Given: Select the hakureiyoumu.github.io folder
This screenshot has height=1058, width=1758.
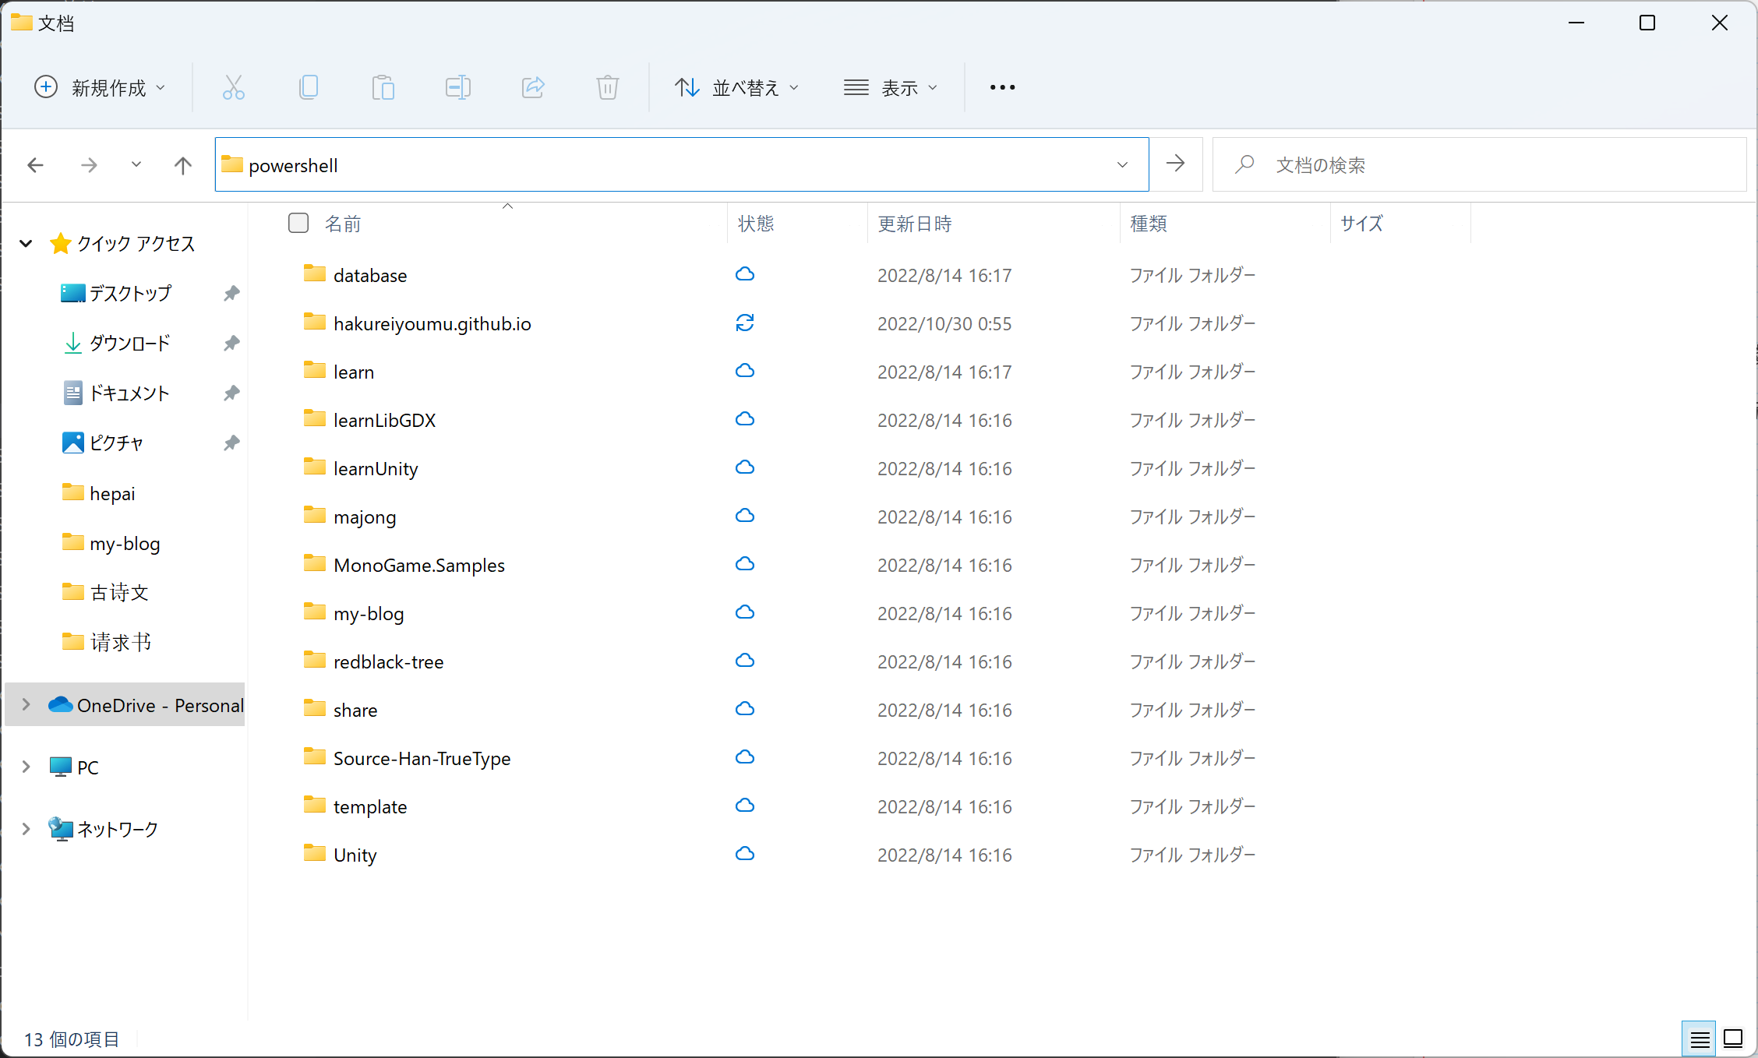Looking at the screenshot, I should pyautogui.click(x=432, y=324).
